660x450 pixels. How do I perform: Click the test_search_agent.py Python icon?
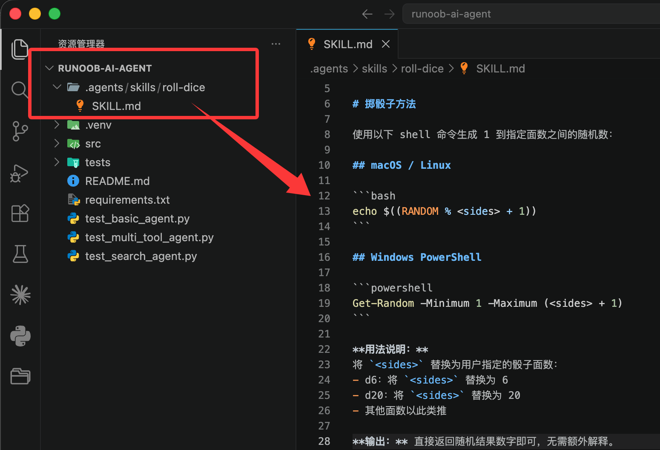[x=73, y=256]
